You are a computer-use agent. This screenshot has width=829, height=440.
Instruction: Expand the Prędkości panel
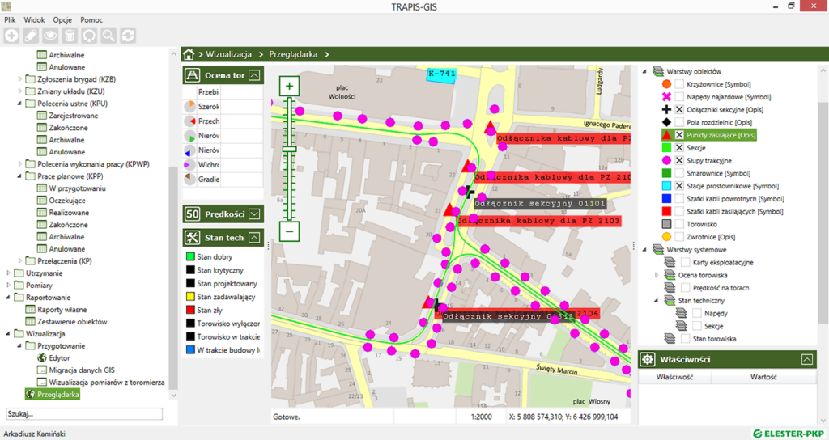point(254,214)
